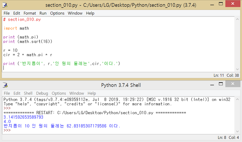Minimize the section_010.py editor window
Viewport: 242px width, 142px height.
(x=212, y=4)
